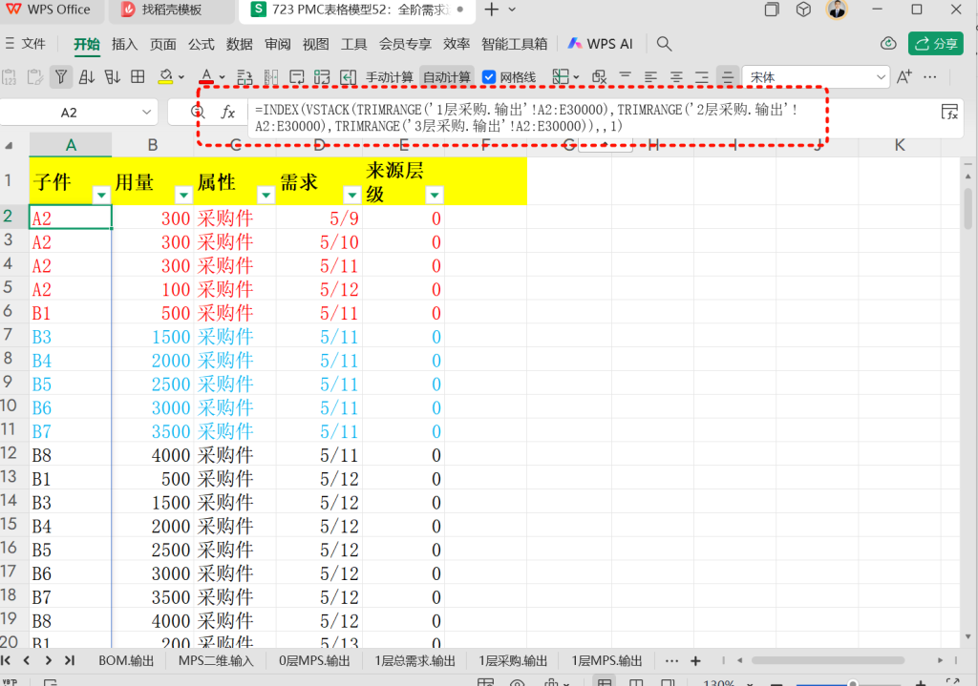Click the paste as values icon
The width and height of the screenshot is (978, 686).
point(10,77)
